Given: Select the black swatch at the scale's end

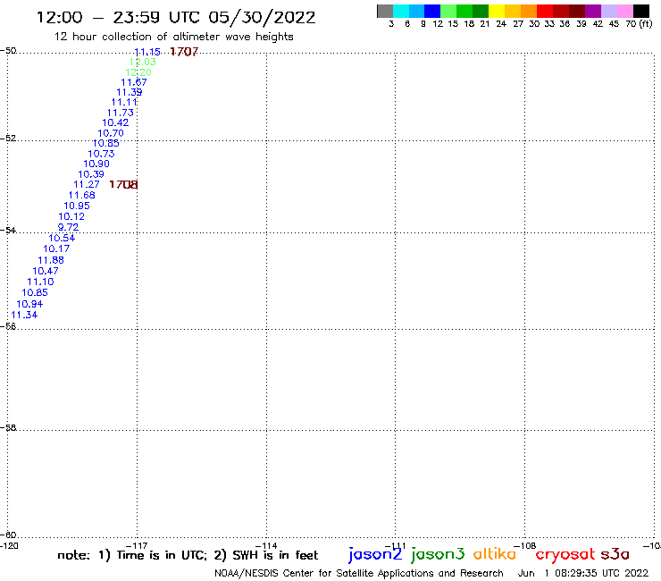Looking at the screenshot, I should pyautogui.click(x=640, y=11).
